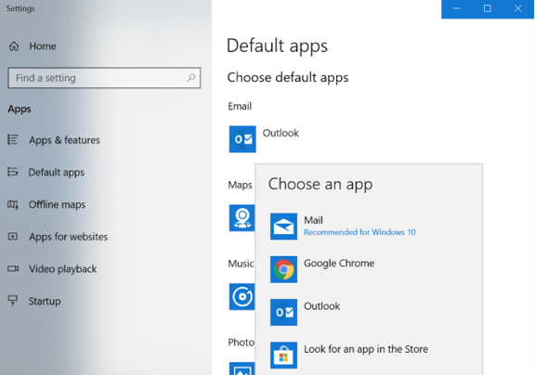
Task: Click the Choose an app heading
Action: click(320, 184)
